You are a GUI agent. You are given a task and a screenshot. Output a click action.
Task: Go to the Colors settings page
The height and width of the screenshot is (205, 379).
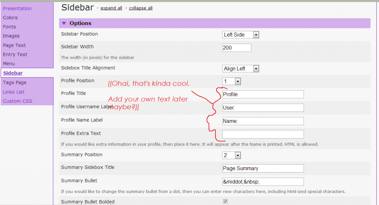click(x=10, y=18)
